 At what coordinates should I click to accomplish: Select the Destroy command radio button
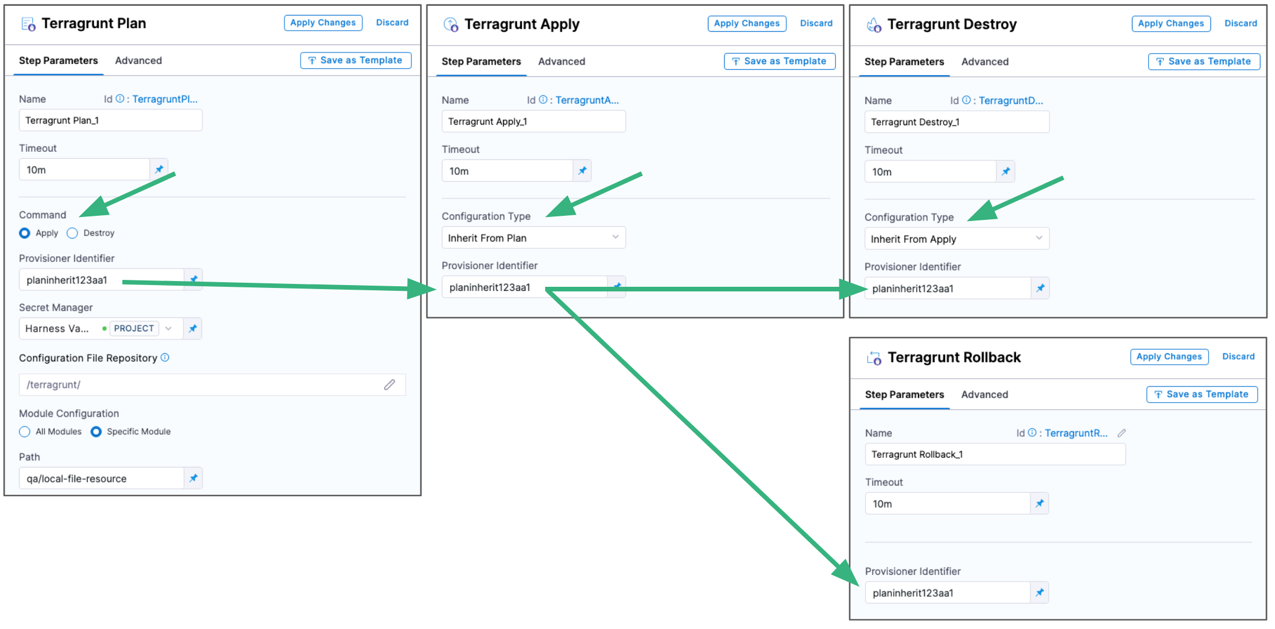point(73,233)
